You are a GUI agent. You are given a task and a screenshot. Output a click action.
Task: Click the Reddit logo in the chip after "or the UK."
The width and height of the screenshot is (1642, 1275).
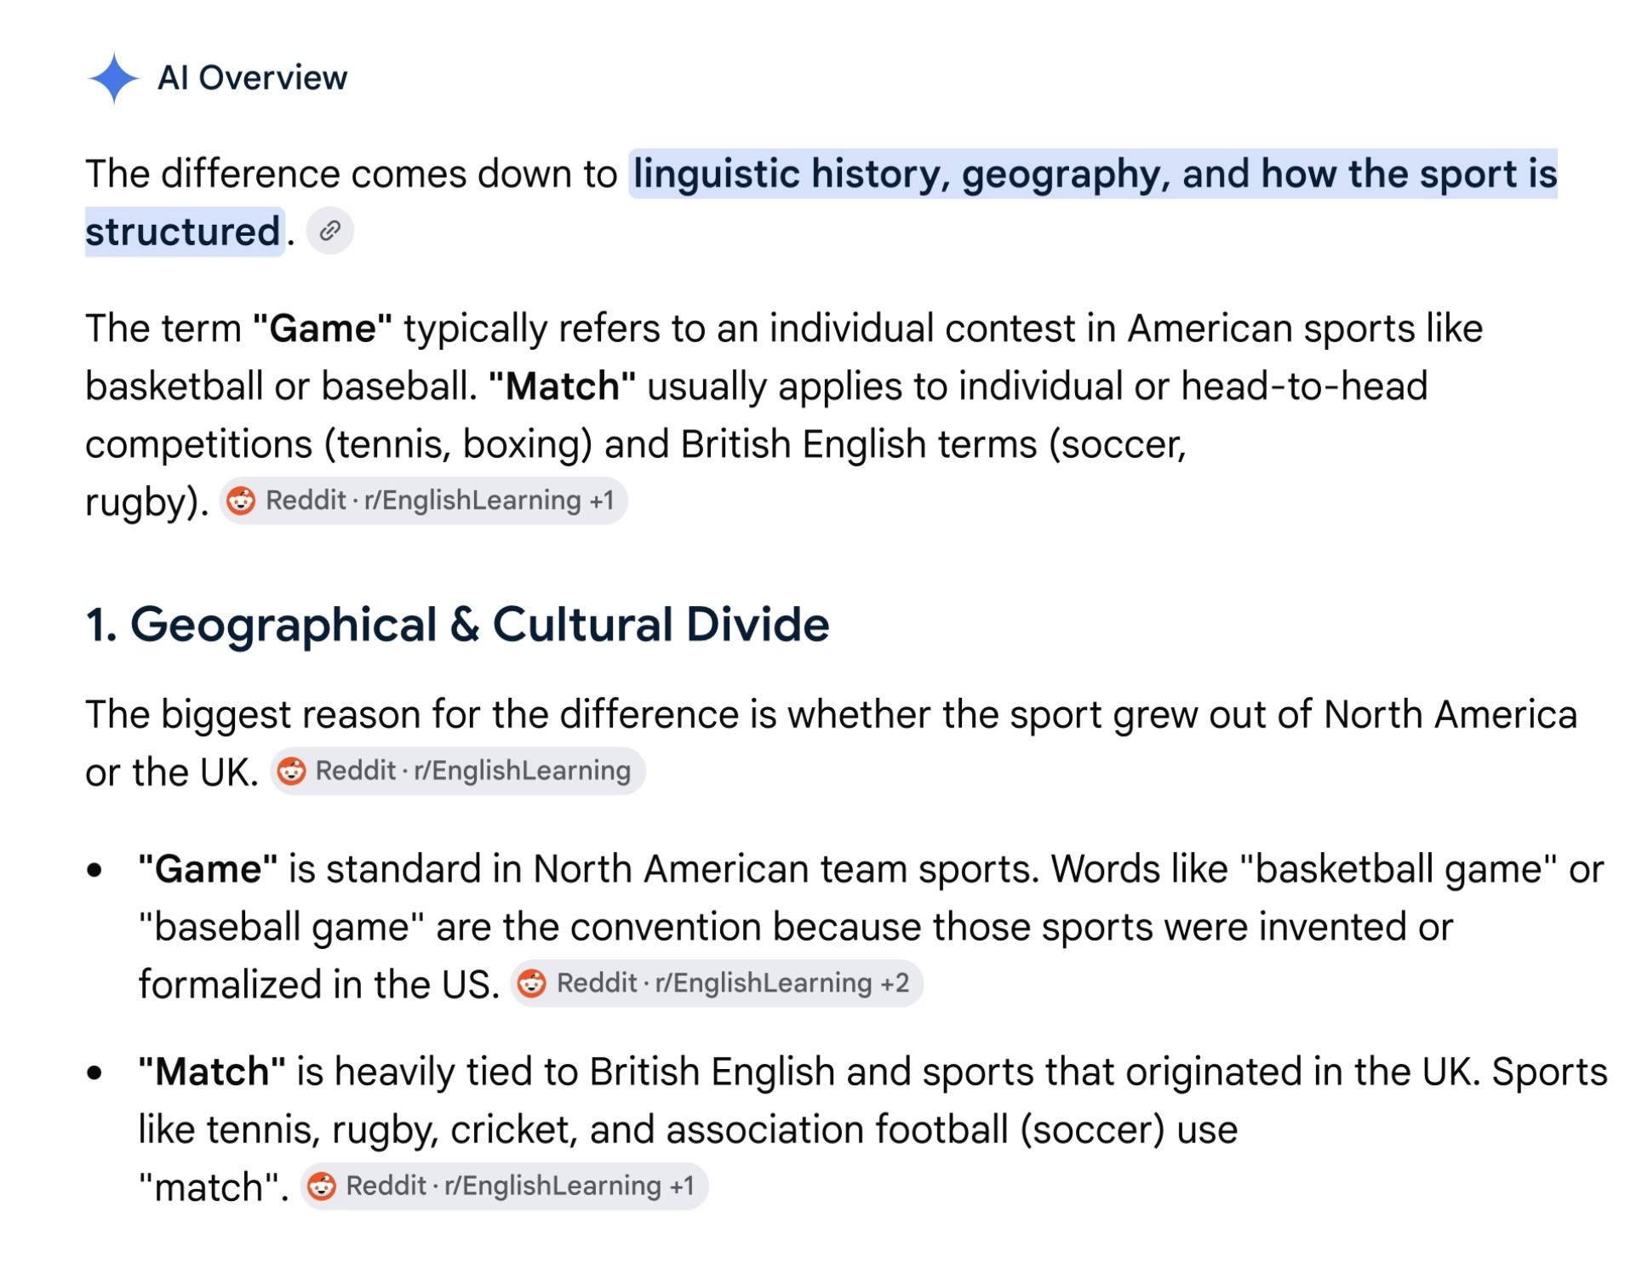pyautogui.click(x=291, y=771)
